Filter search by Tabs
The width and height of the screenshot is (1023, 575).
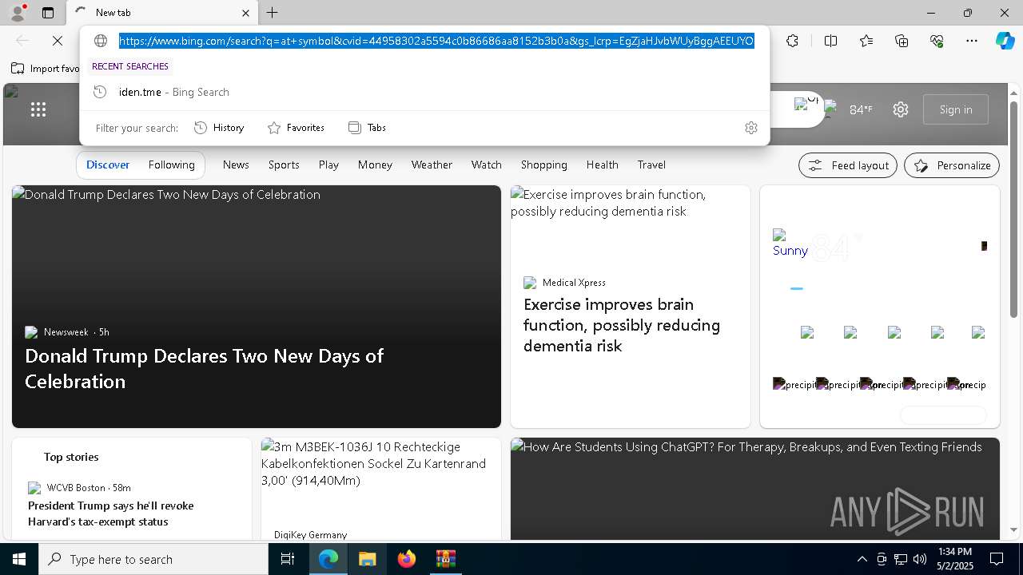click(x=368, y=128)
